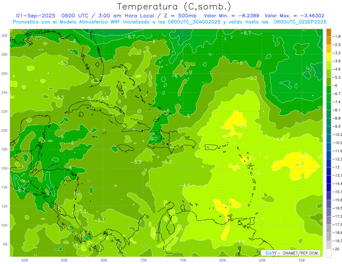This screenshot has height=264, width=342.
Task: Click the '55W' longitude label
Action: tap(302, 260)
